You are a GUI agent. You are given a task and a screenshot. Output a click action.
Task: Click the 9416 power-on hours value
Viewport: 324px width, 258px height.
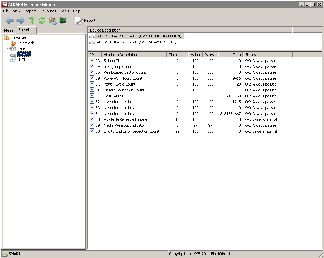pos(237,78)
